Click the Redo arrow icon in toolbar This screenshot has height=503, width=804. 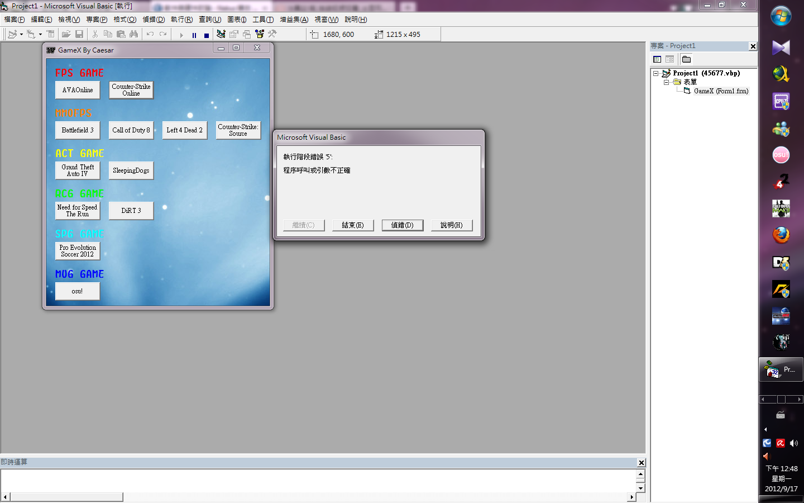pos(163,35)
